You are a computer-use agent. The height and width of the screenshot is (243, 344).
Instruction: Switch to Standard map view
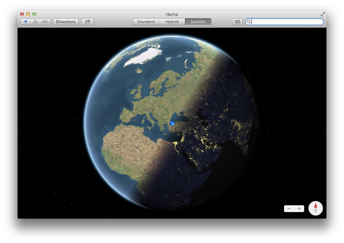coord(146,22)
